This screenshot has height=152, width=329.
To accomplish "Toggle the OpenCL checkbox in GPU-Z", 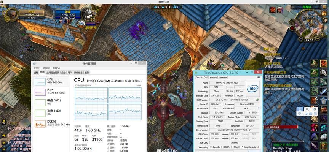I will 211,147.
